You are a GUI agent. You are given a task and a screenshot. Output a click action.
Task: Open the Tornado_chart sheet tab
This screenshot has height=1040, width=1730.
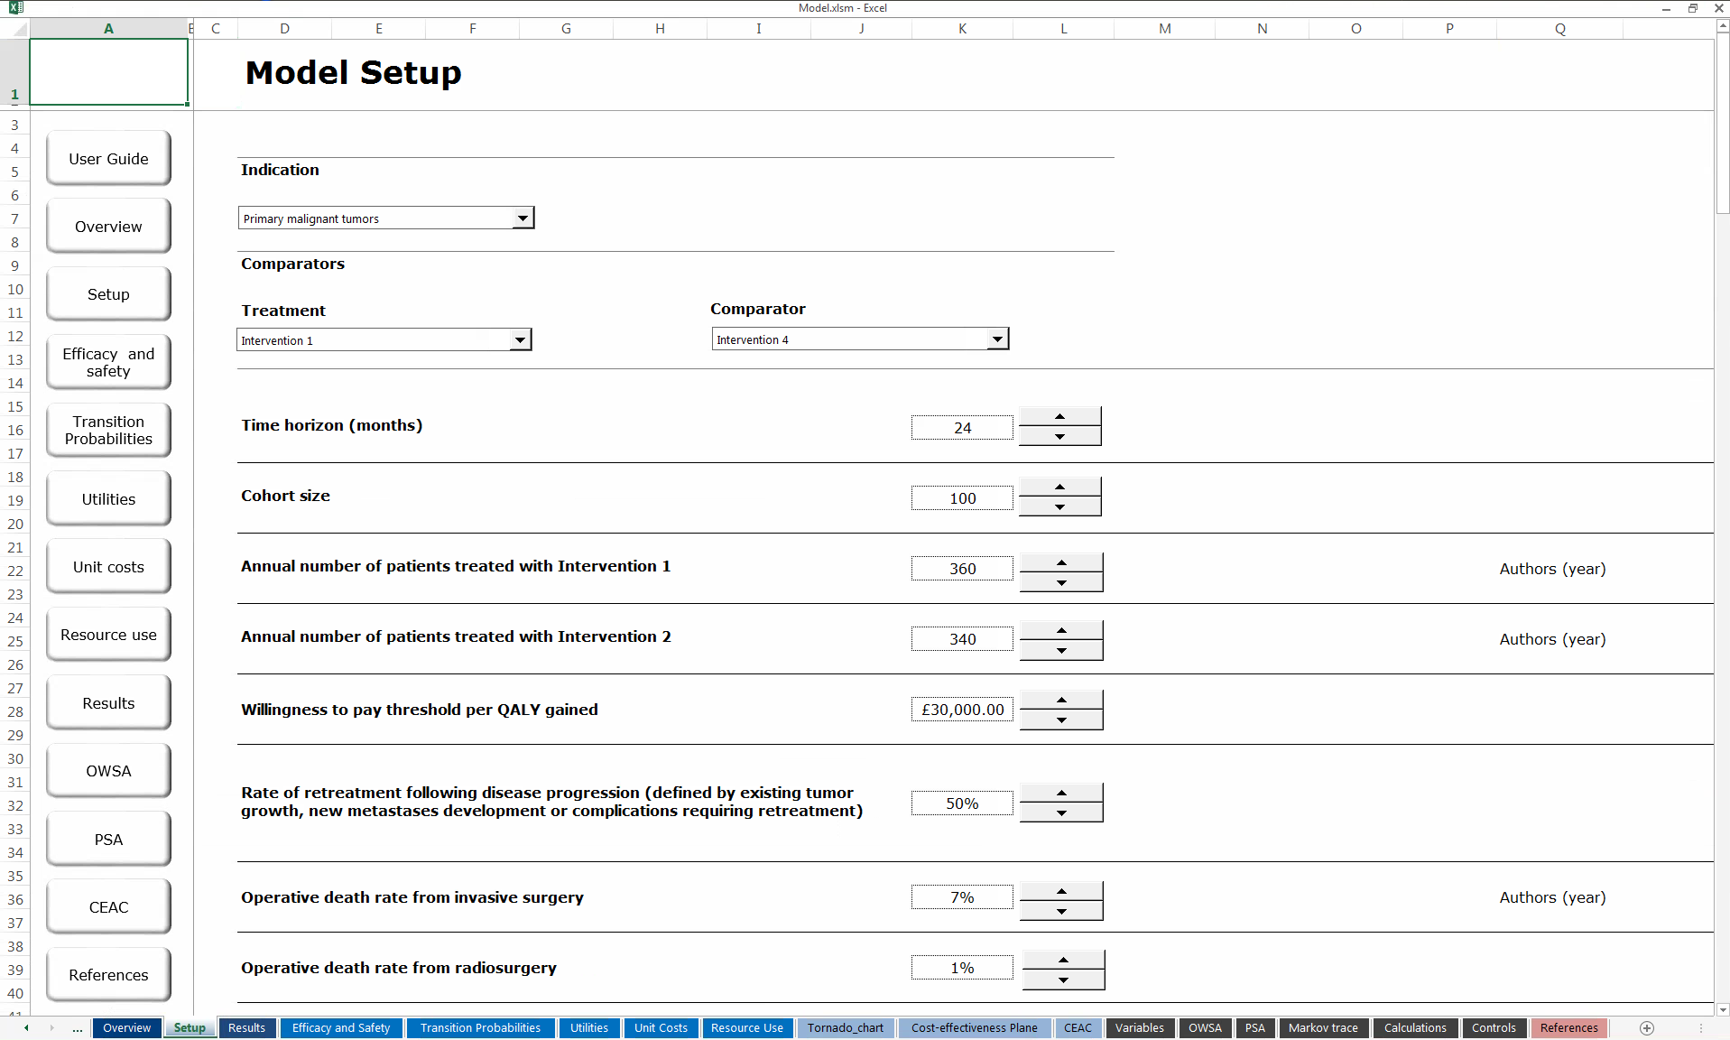pos(844,1027)
